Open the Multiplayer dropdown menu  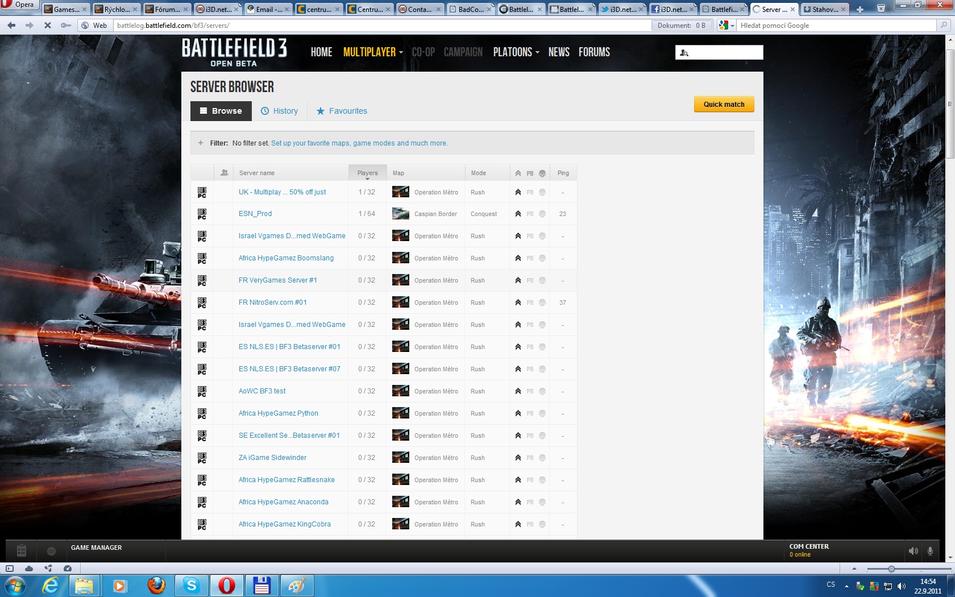(x=373, y=52)
